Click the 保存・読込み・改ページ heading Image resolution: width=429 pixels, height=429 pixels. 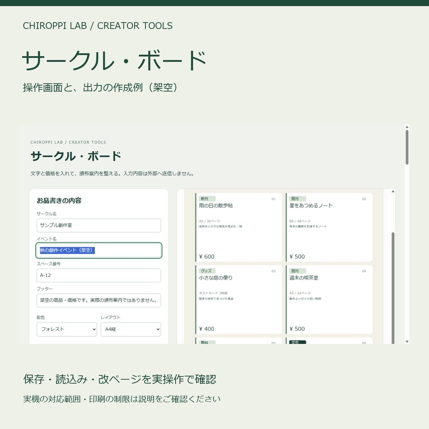(x=119, y=379)
